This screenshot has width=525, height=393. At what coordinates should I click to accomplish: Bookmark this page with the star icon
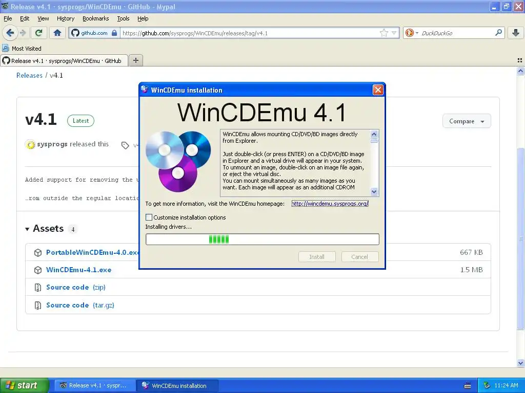[383, 33]
